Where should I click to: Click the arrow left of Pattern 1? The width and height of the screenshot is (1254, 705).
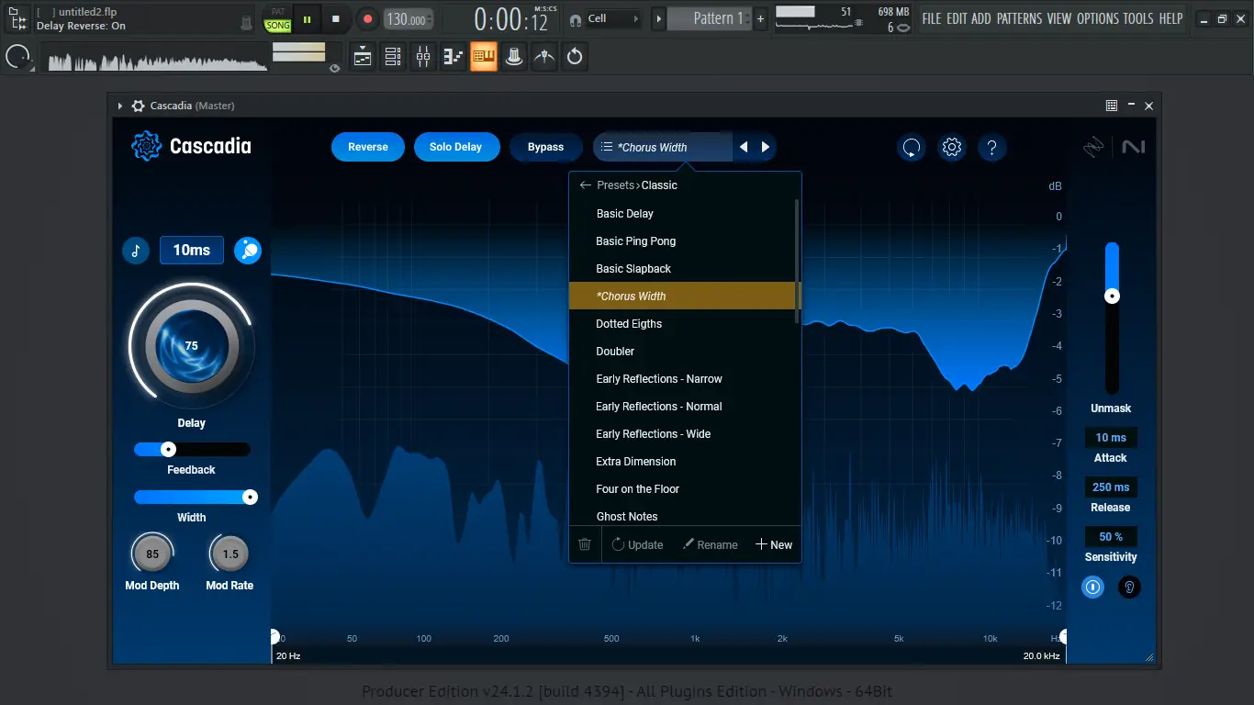(658, 18)
